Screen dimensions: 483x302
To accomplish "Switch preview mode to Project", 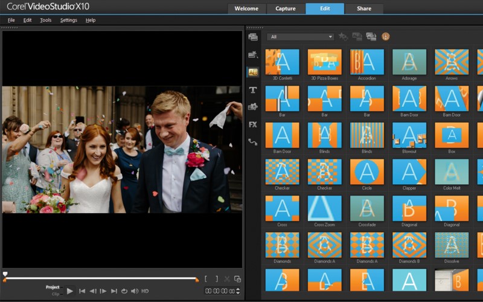I will click(x=53, y=288).
